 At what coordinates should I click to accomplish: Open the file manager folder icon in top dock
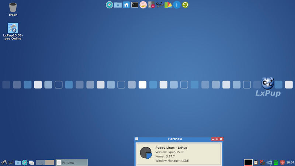pyautogui.click(x=118, y=5)
